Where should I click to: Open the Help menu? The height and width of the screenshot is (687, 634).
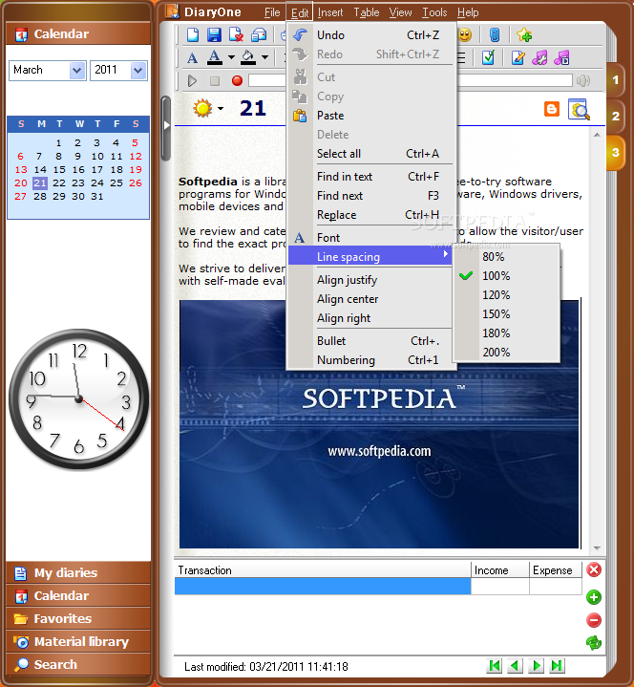(x=468, y=12)
